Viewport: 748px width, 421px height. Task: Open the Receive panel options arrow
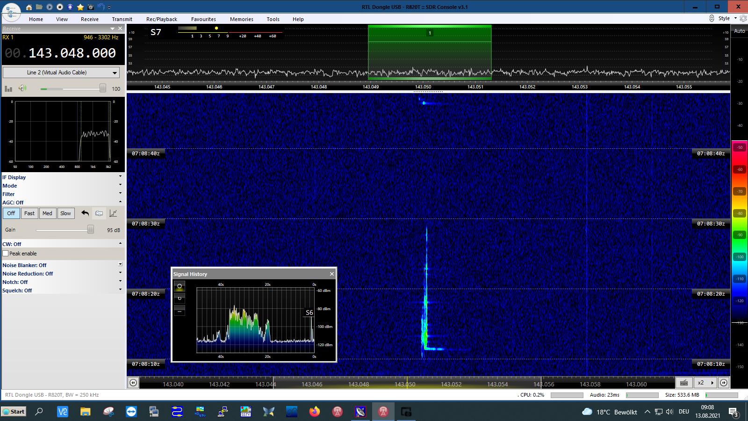pos(112,29)
